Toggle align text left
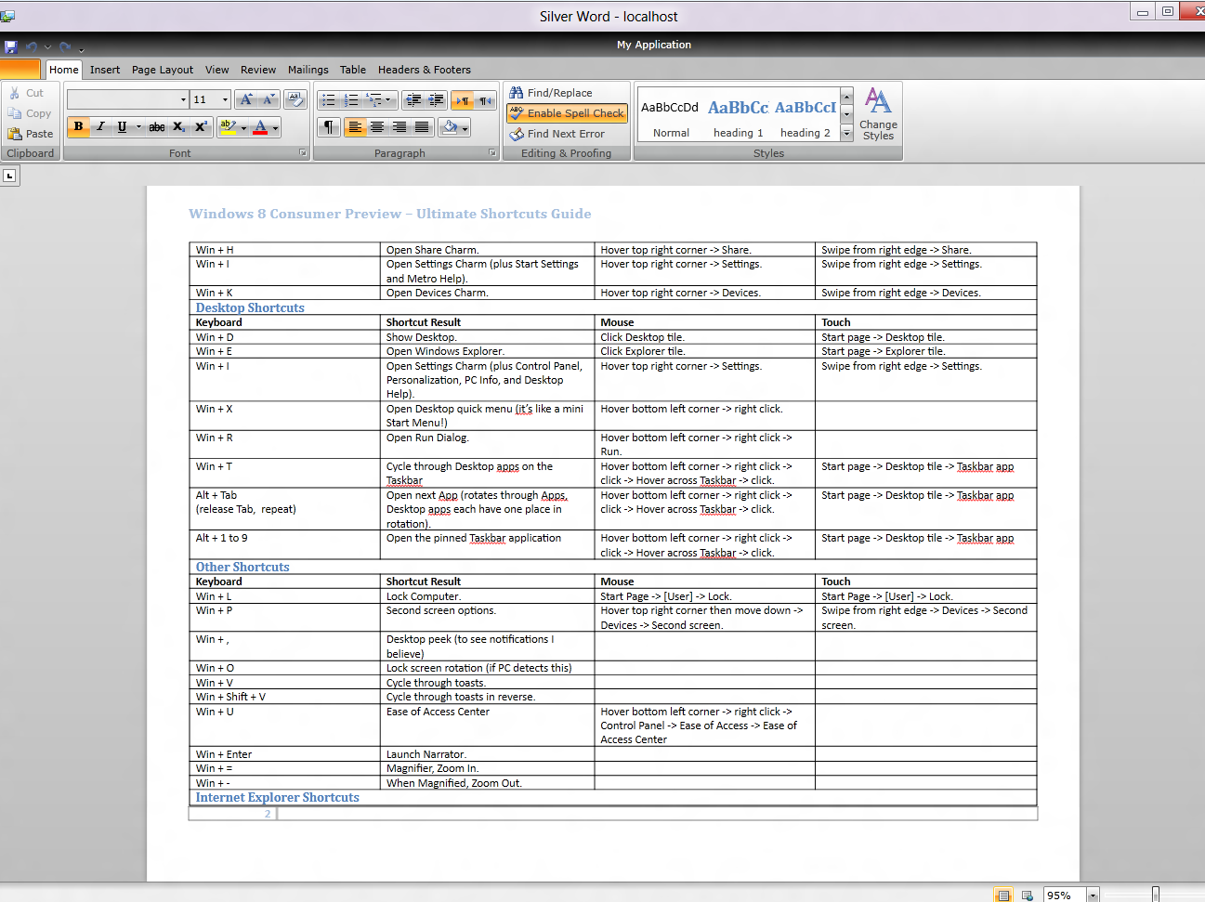1205x902 pixels. click(354, 127)
